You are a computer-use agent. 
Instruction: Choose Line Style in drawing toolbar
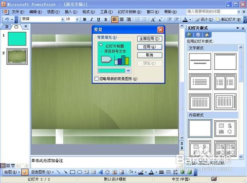(x=162, y=172)
